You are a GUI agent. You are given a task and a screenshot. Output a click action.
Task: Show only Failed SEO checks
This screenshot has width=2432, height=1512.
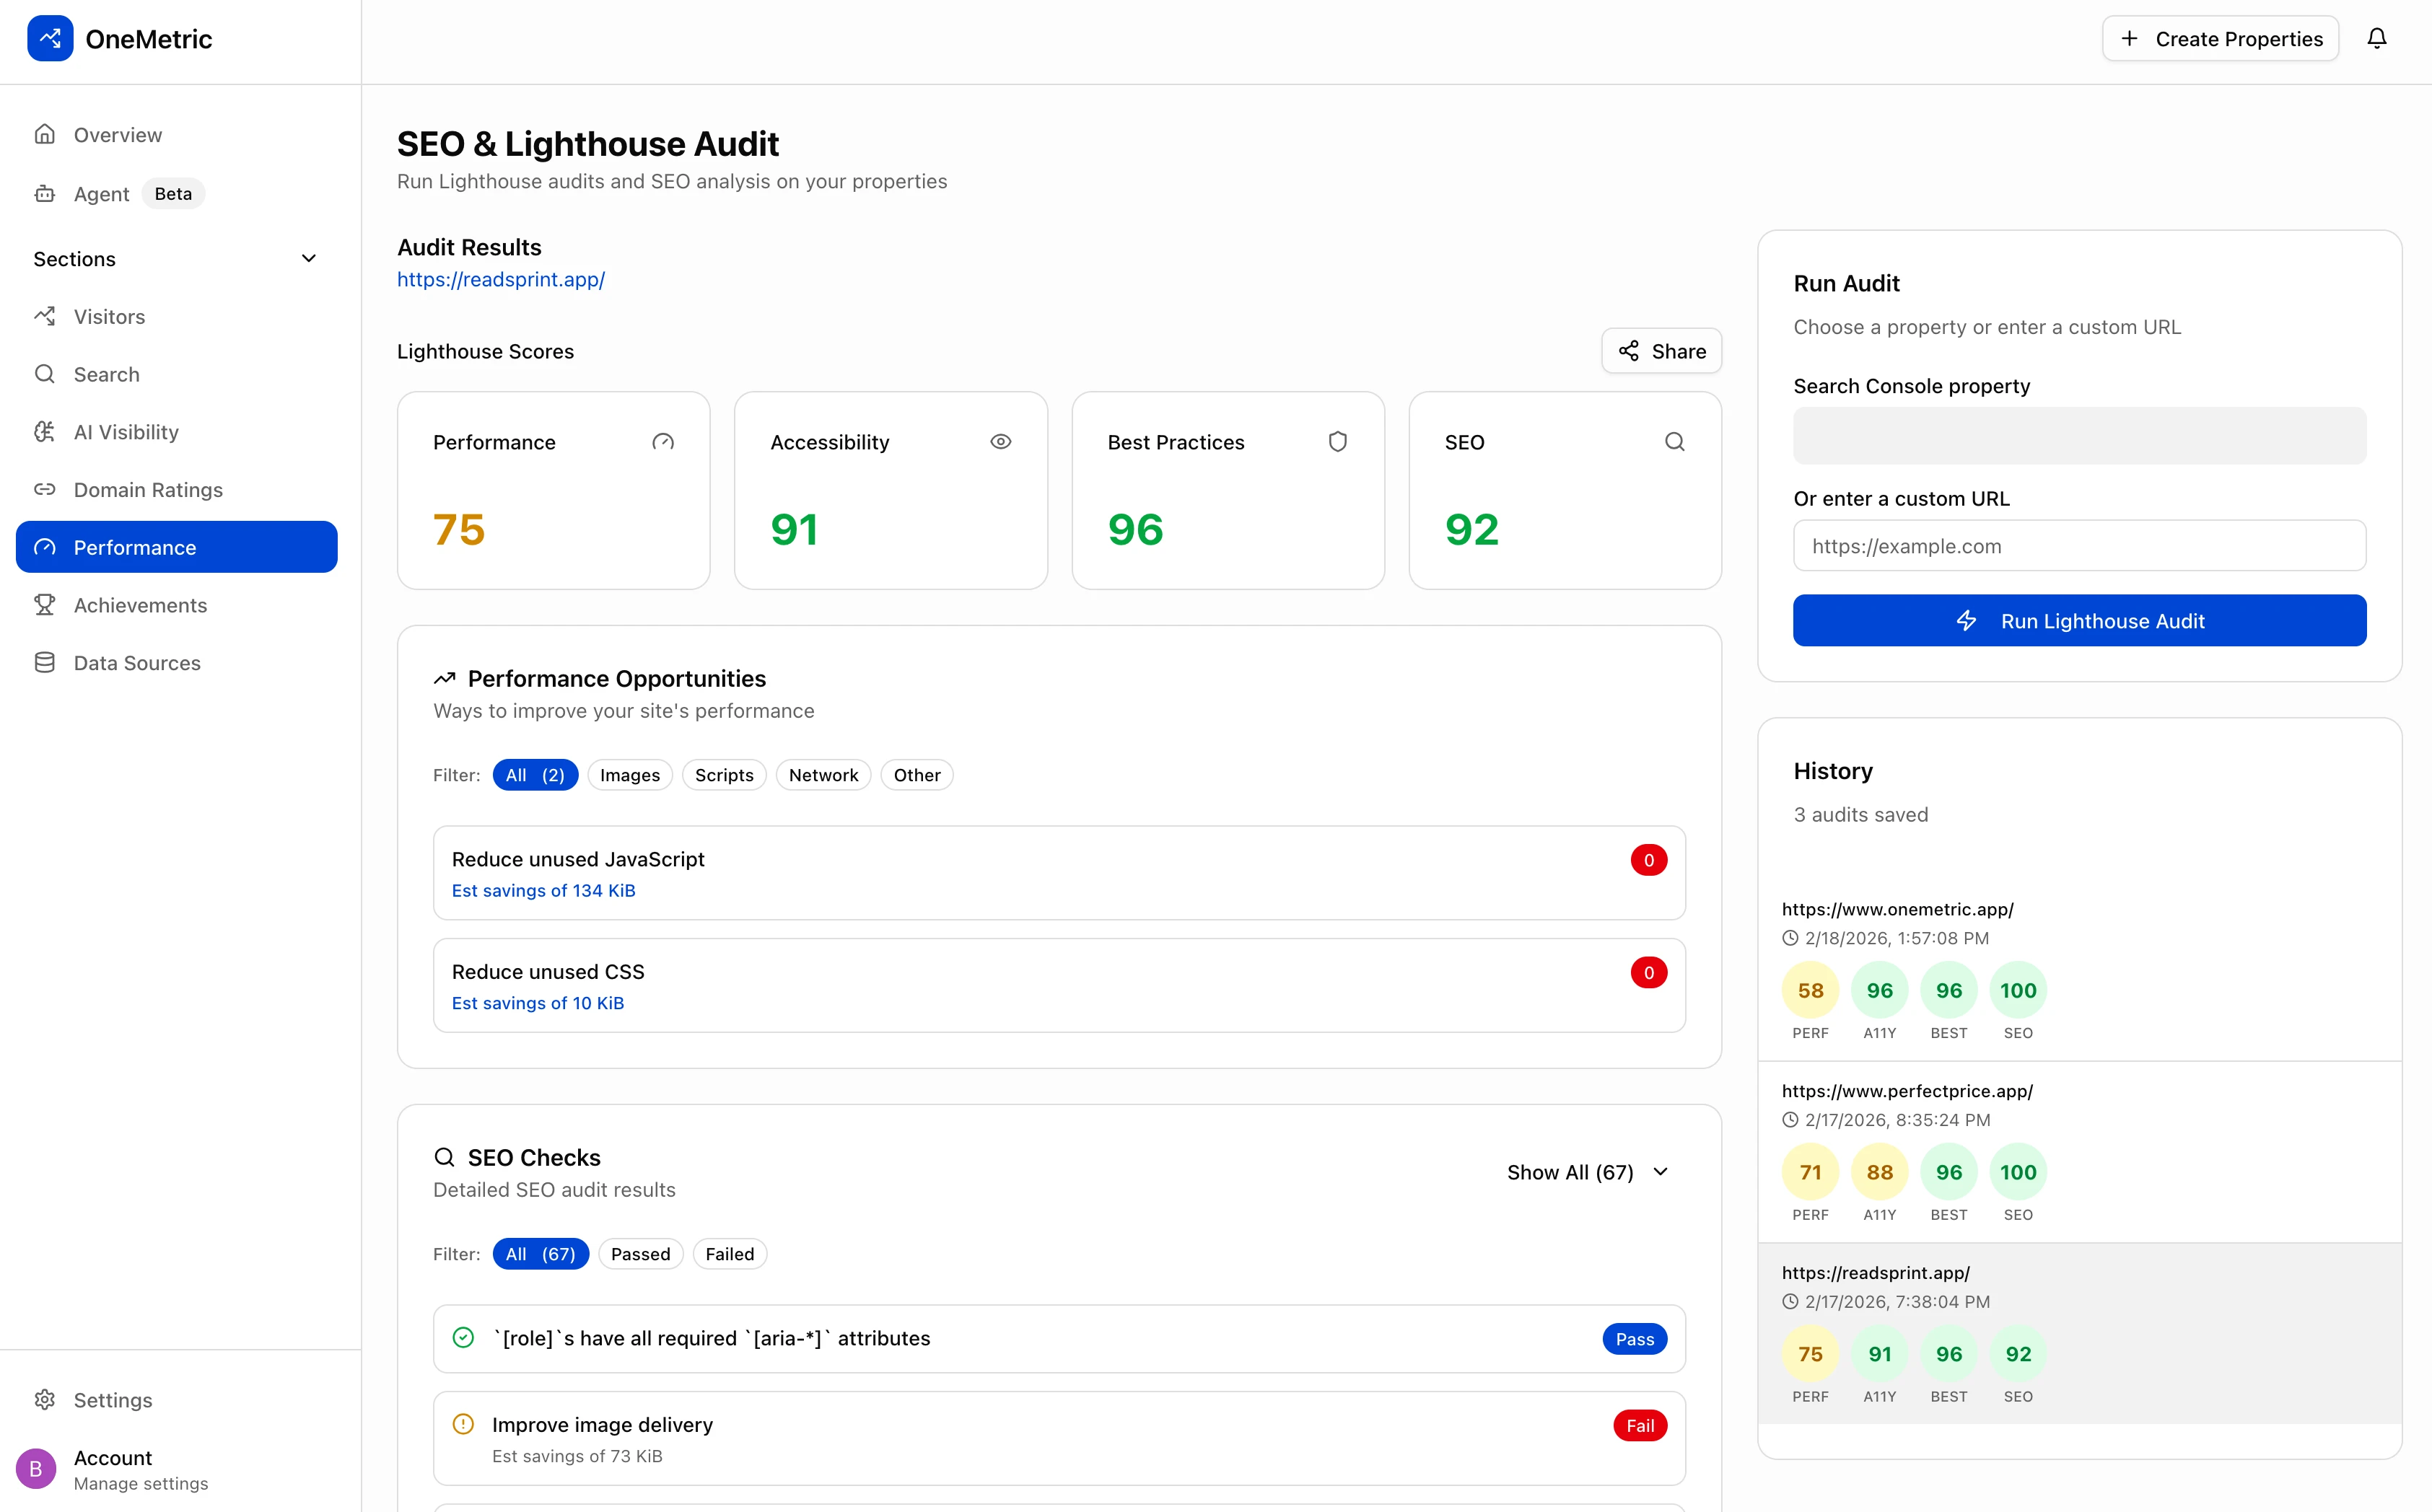click(x=730, y=1254)
